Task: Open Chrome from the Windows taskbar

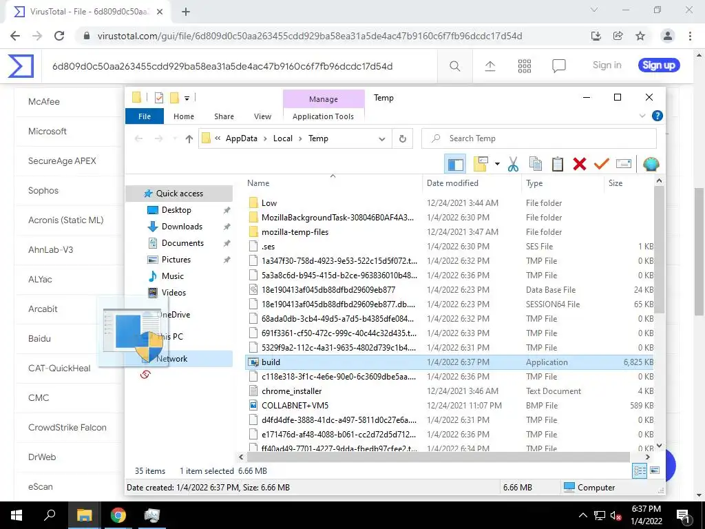Action: pos(118,515)
